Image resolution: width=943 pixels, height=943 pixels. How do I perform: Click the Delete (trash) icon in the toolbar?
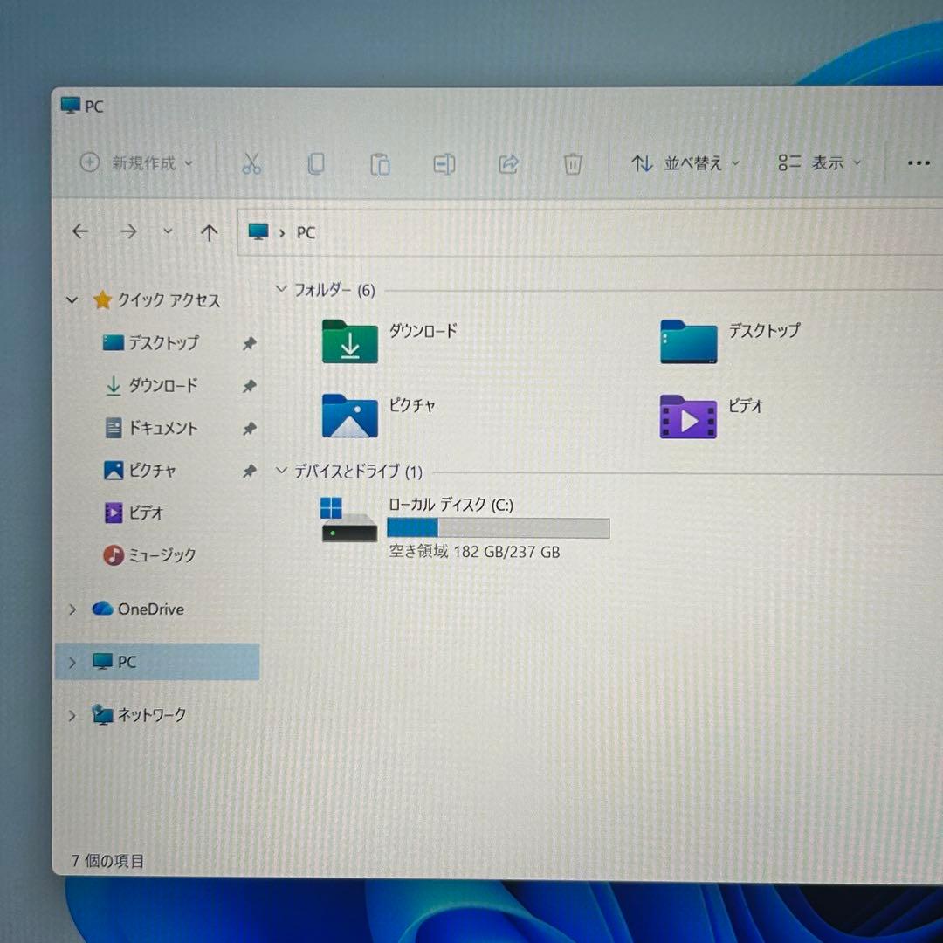[572, 163]
